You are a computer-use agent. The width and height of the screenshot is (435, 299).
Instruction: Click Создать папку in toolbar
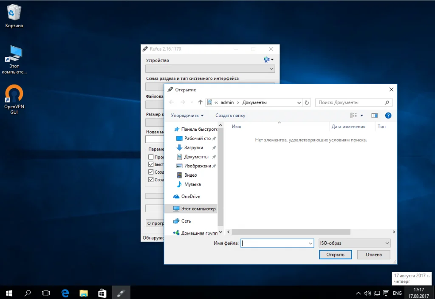tap(230, 116)
